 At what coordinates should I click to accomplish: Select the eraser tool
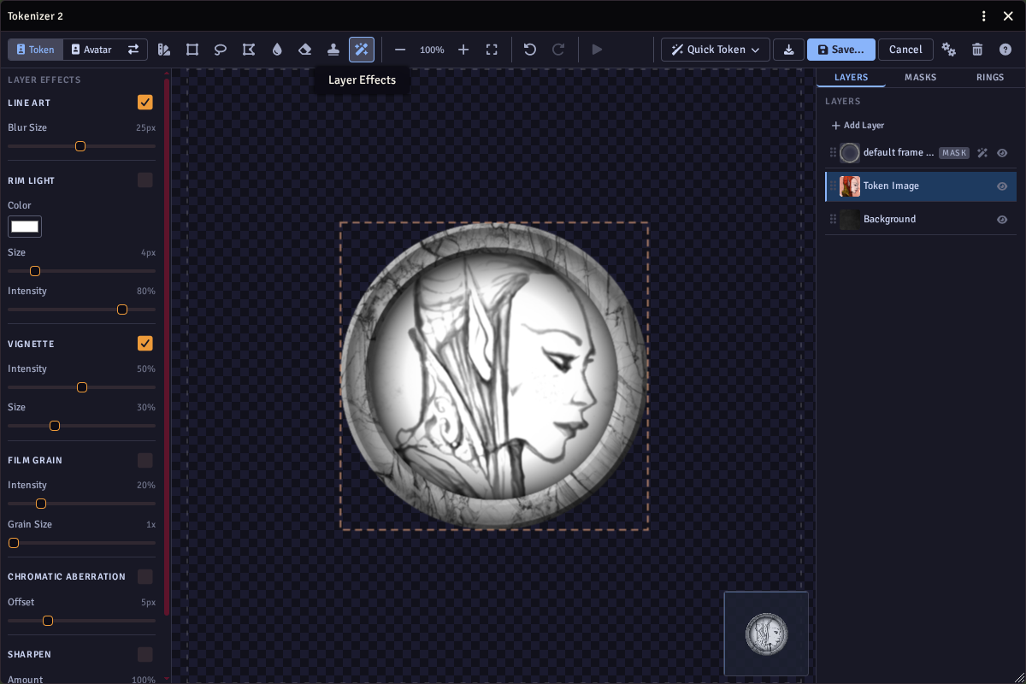(305, 50)
